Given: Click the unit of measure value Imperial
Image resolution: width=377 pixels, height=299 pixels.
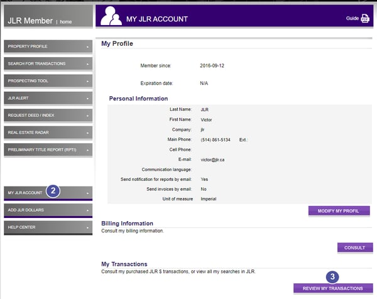Looking at the screenshot, I should [209, 199].
